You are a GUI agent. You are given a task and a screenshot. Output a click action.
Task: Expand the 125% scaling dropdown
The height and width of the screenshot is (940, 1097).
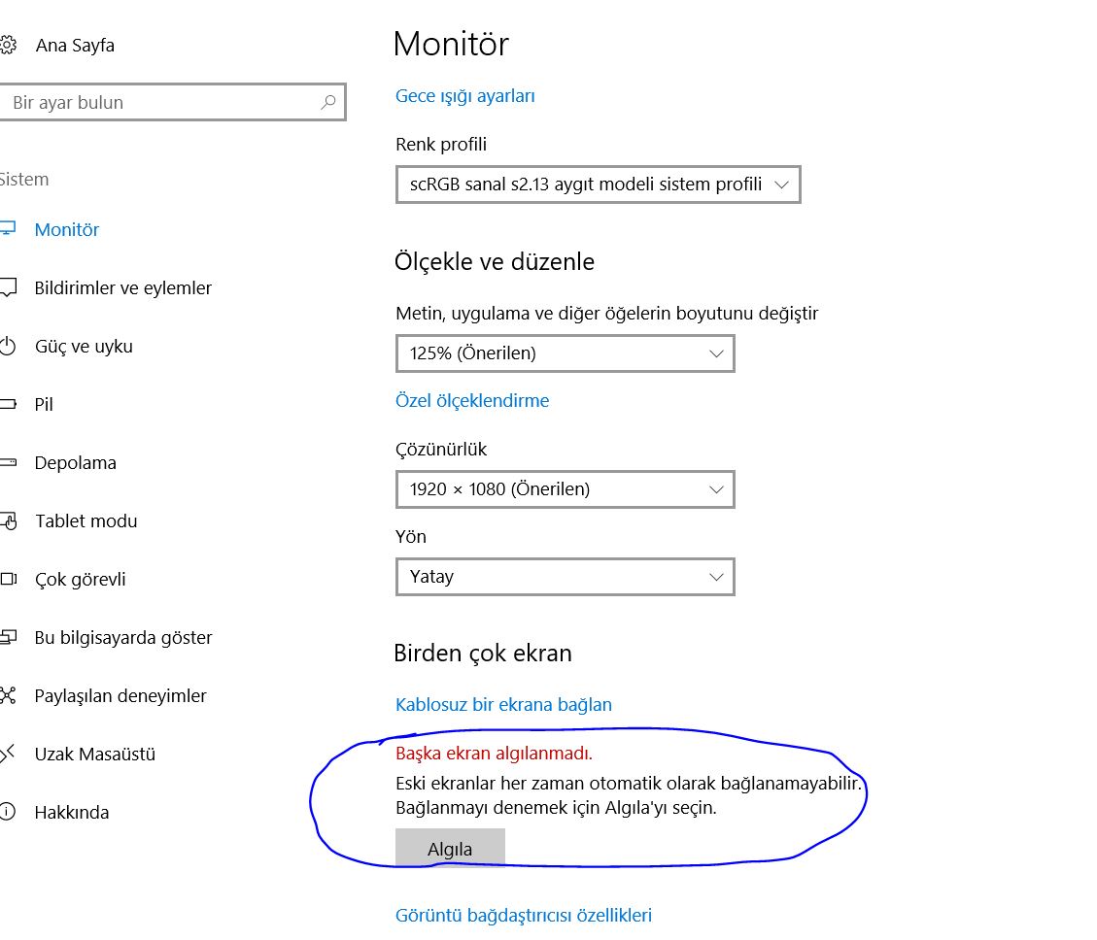[x=565, y=353]
